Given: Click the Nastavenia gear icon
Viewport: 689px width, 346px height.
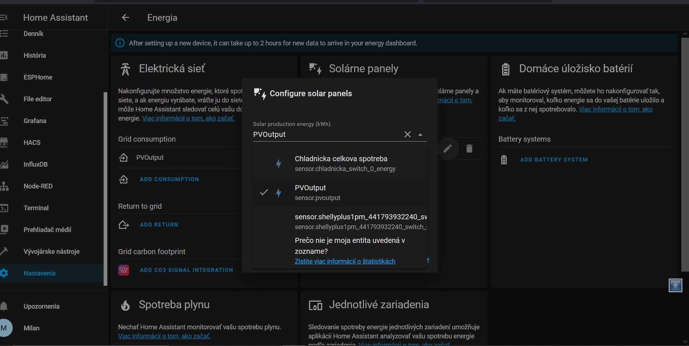Looking at the screenshot, I should (x=4, y=273).
